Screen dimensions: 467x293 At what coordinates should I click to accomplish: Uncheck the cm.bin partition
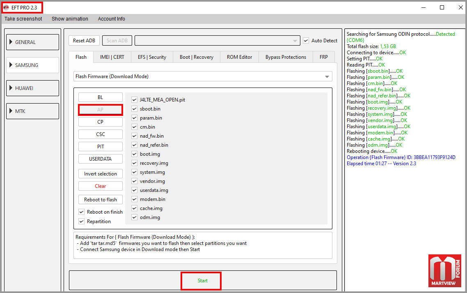(x=134, y=127)
